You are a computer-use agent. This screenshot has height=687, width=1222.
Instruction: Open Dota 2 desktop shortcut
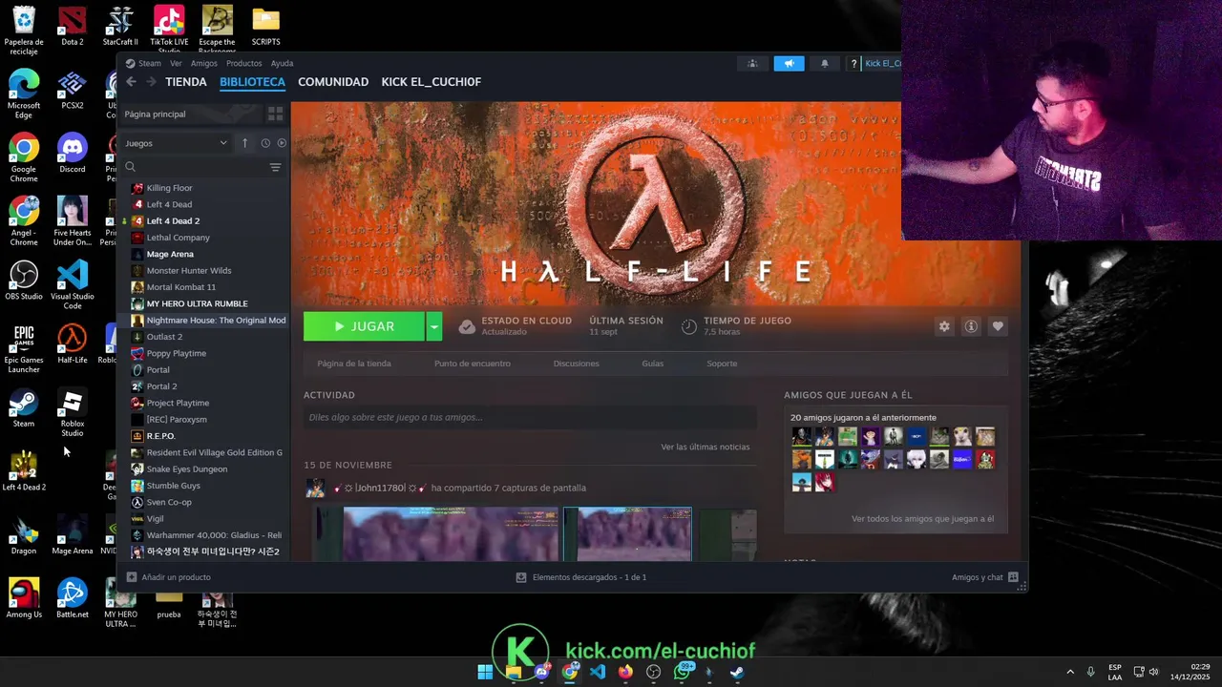coord(73,27)
